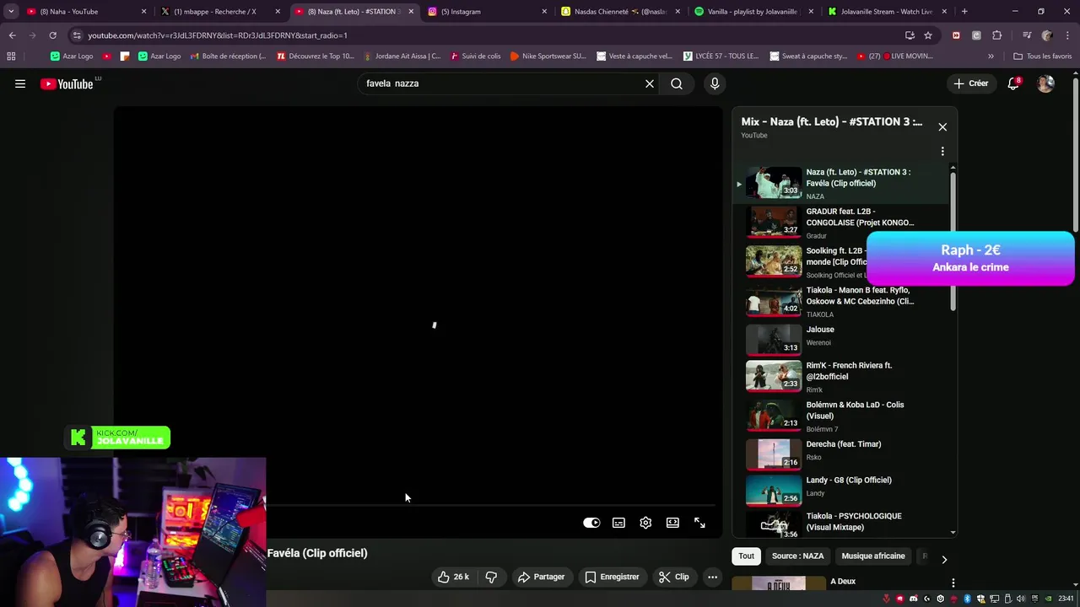Open the account avatar menu
The image size is (1080, 607).
coord(1045,83)
